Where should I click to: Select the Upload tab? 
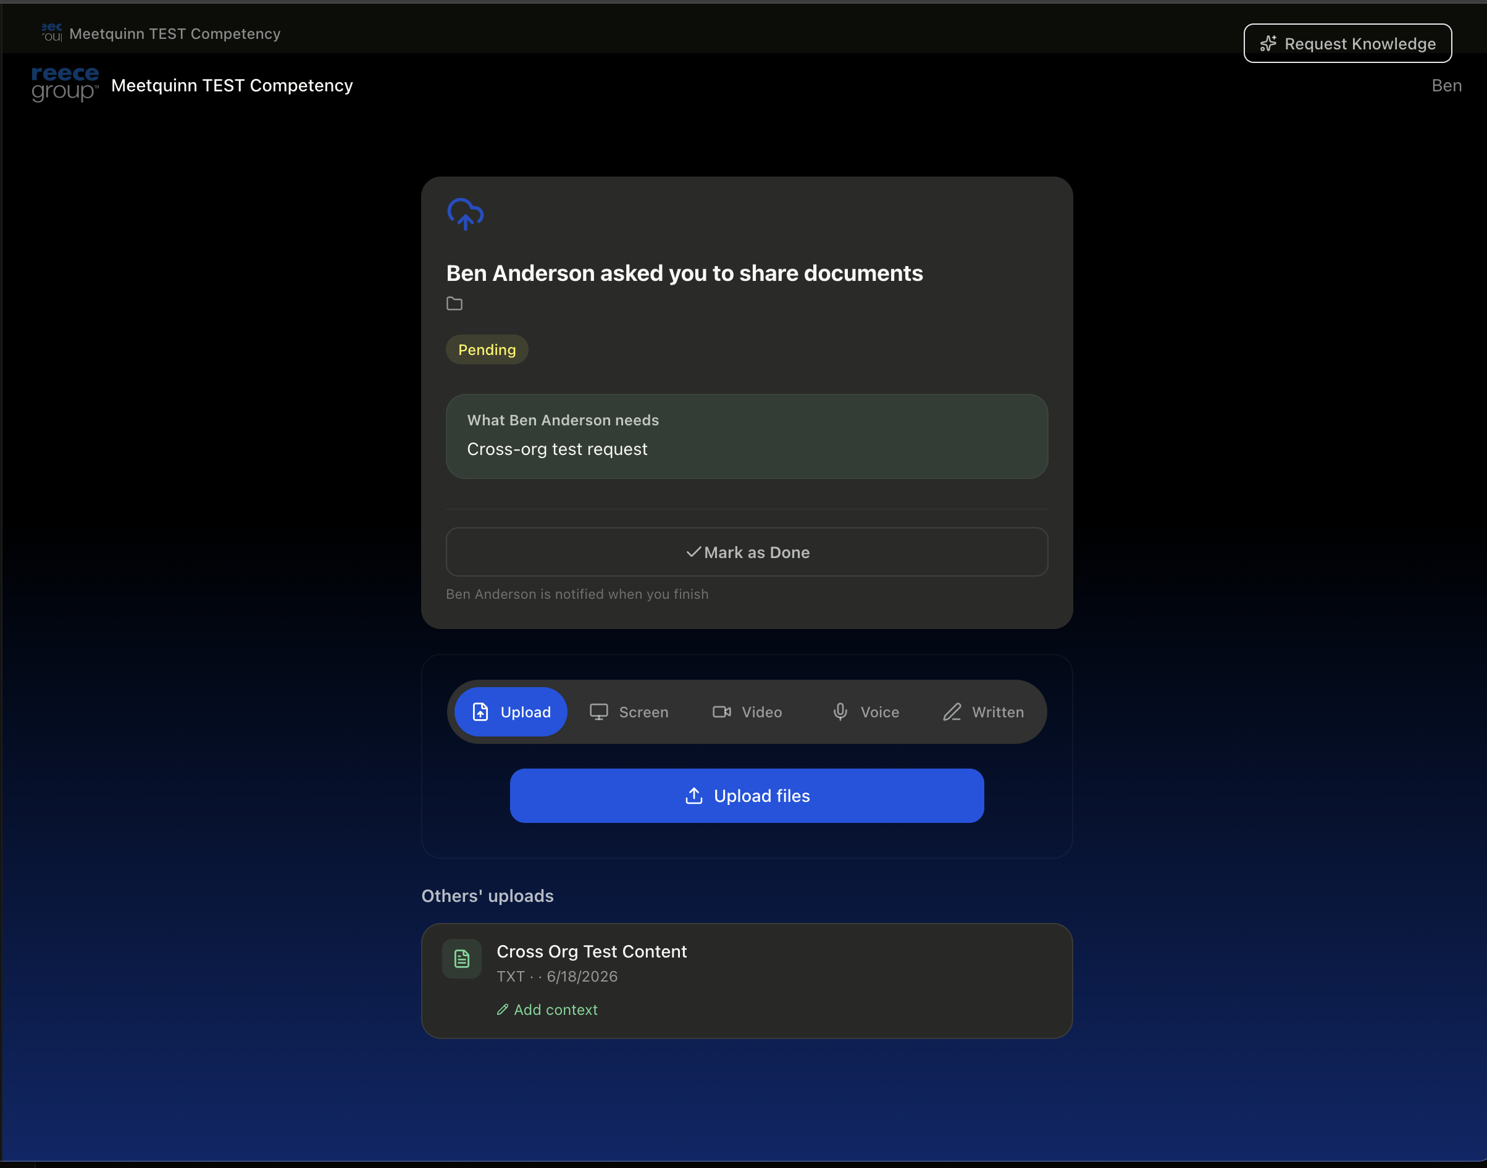tap(511, 712)
